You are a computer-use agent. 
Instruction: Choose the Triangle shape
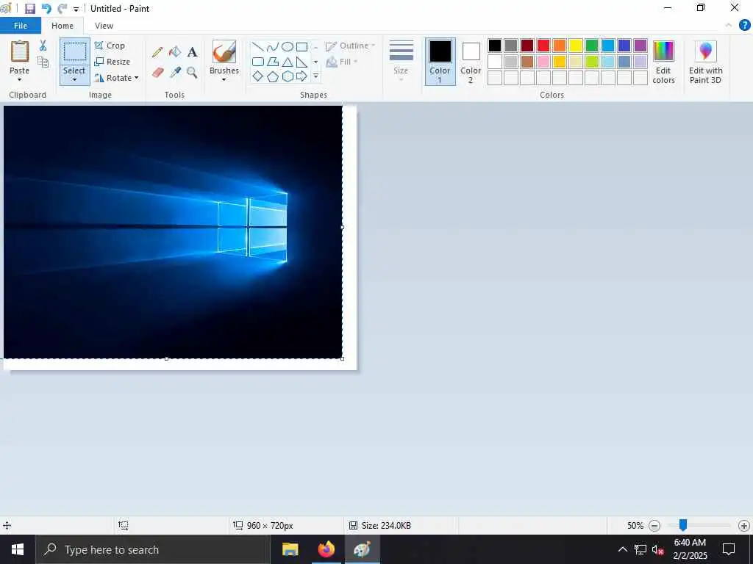[288, 62]
